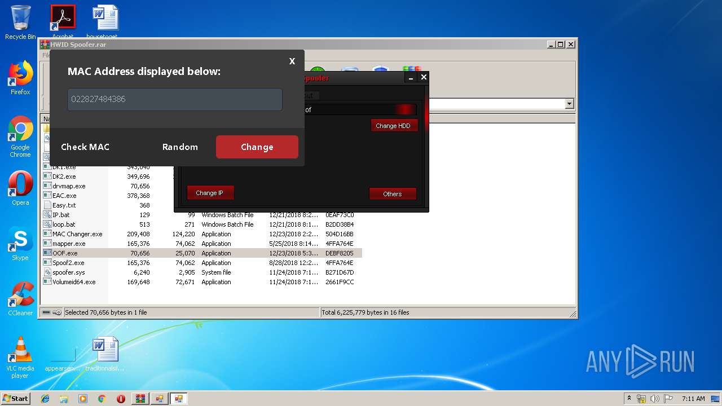Click the Opera icon in the taskbar
Image resolution: width=722 pixels, height=406 pixels.
(121, 399)
